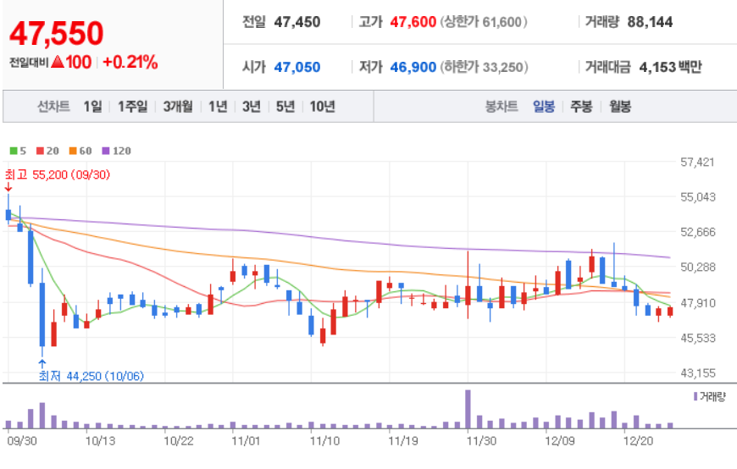Select 일봉 daily candlestick chart
Image resolution: width=737 pixels, height=469 pixels.
click(x=544, y=107)
